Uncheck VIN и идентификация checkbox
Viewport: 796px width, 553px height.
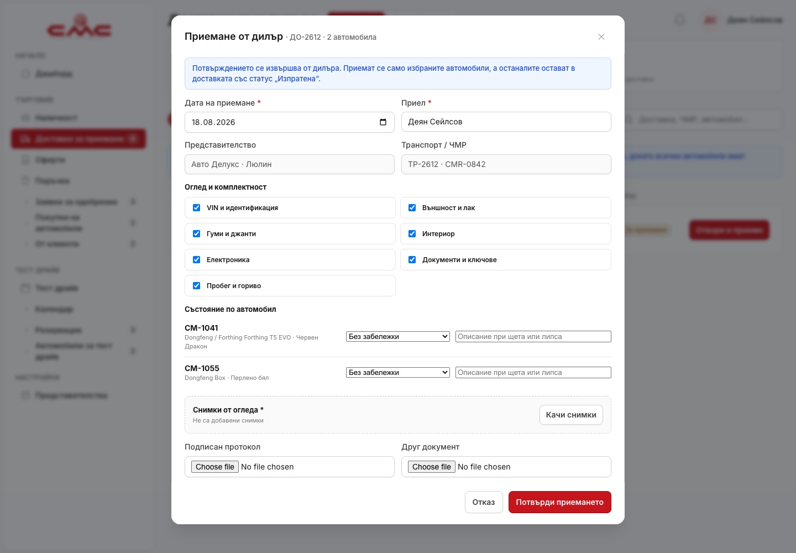[196, 208]
